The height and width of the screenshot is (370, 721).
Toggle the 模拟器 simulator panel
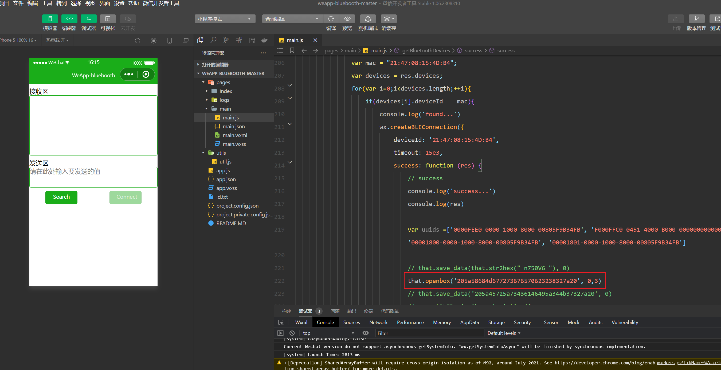point(50,19)
